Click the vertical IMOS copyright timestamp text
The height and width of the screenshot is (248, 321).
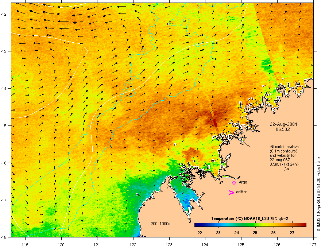point(318,194)
